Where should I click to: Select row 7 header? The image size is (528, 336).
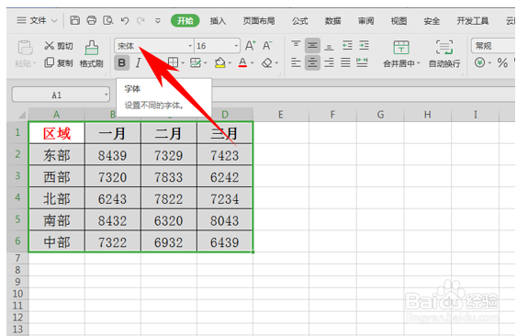[x=17, y=258]
